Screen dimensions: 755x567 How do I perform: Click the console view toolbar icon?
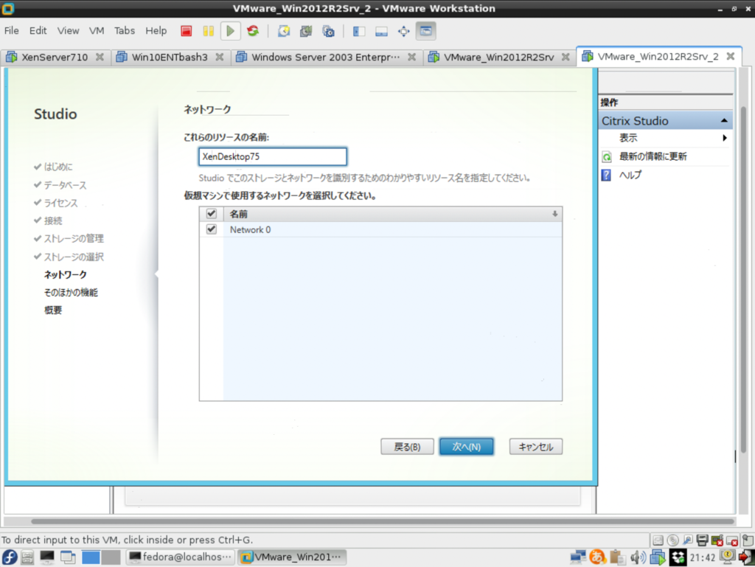tap(425, 31)
